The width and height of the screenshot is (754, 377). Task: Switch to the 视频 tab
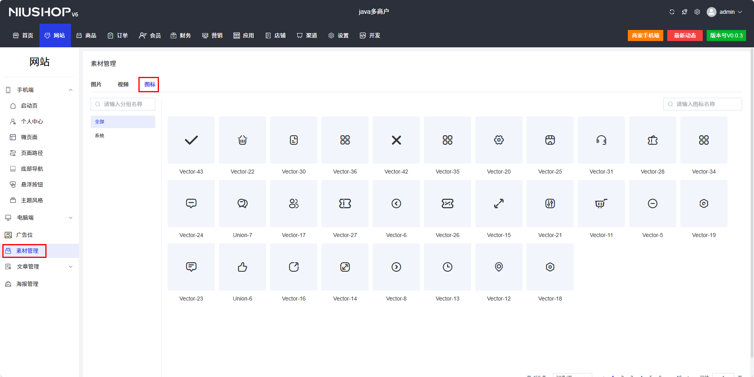click(x=123, y=84)
